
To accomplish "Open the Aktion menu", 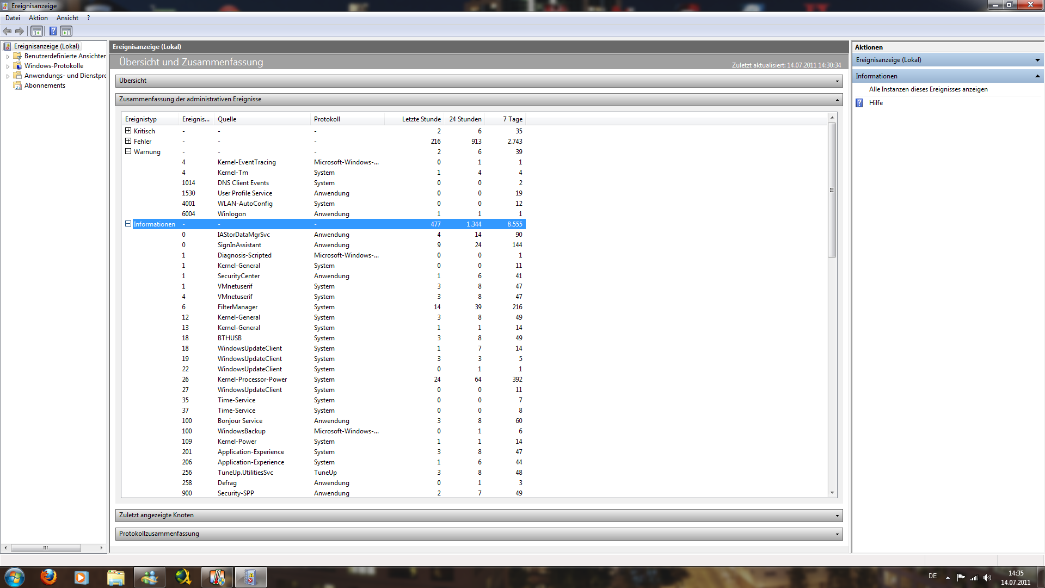I will click(x=38, y=18).
